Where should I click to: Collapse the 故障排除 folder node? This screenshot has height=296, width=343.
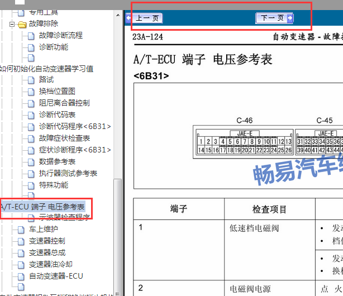(x=12, y=24)
